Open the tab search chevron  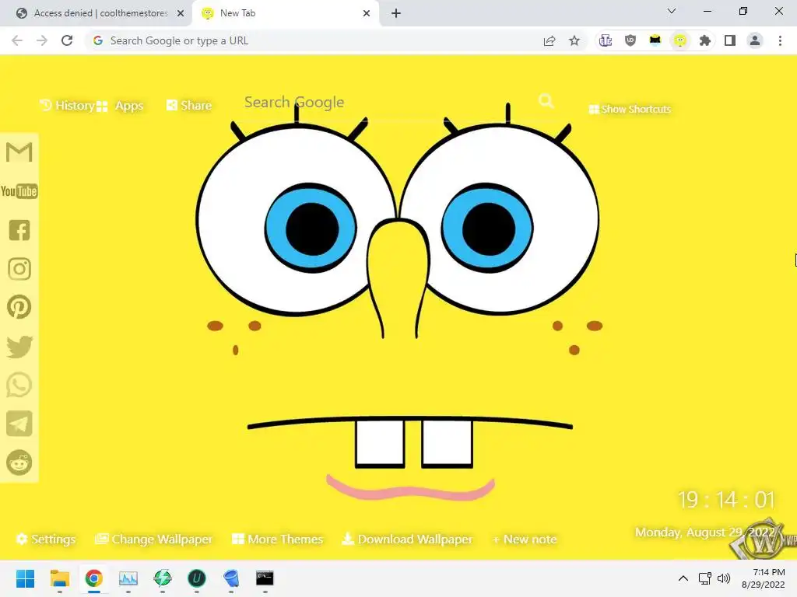click(x=672, y=11)
